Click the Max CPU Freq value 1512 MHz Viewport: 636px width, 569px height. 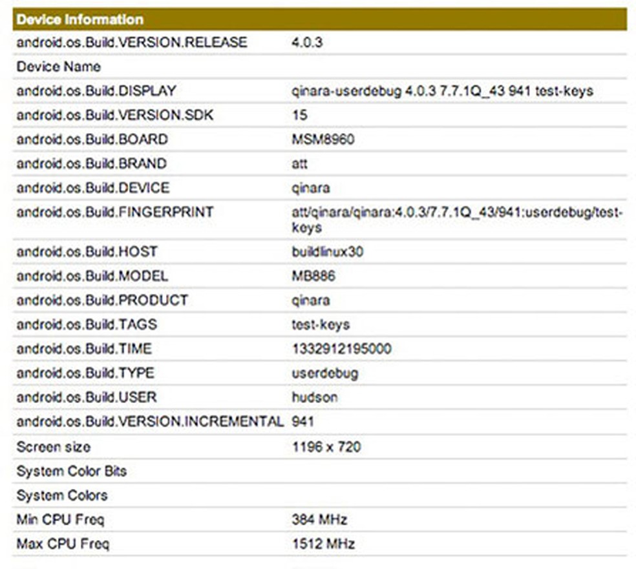pyautogui.click(x=322, y=544)
